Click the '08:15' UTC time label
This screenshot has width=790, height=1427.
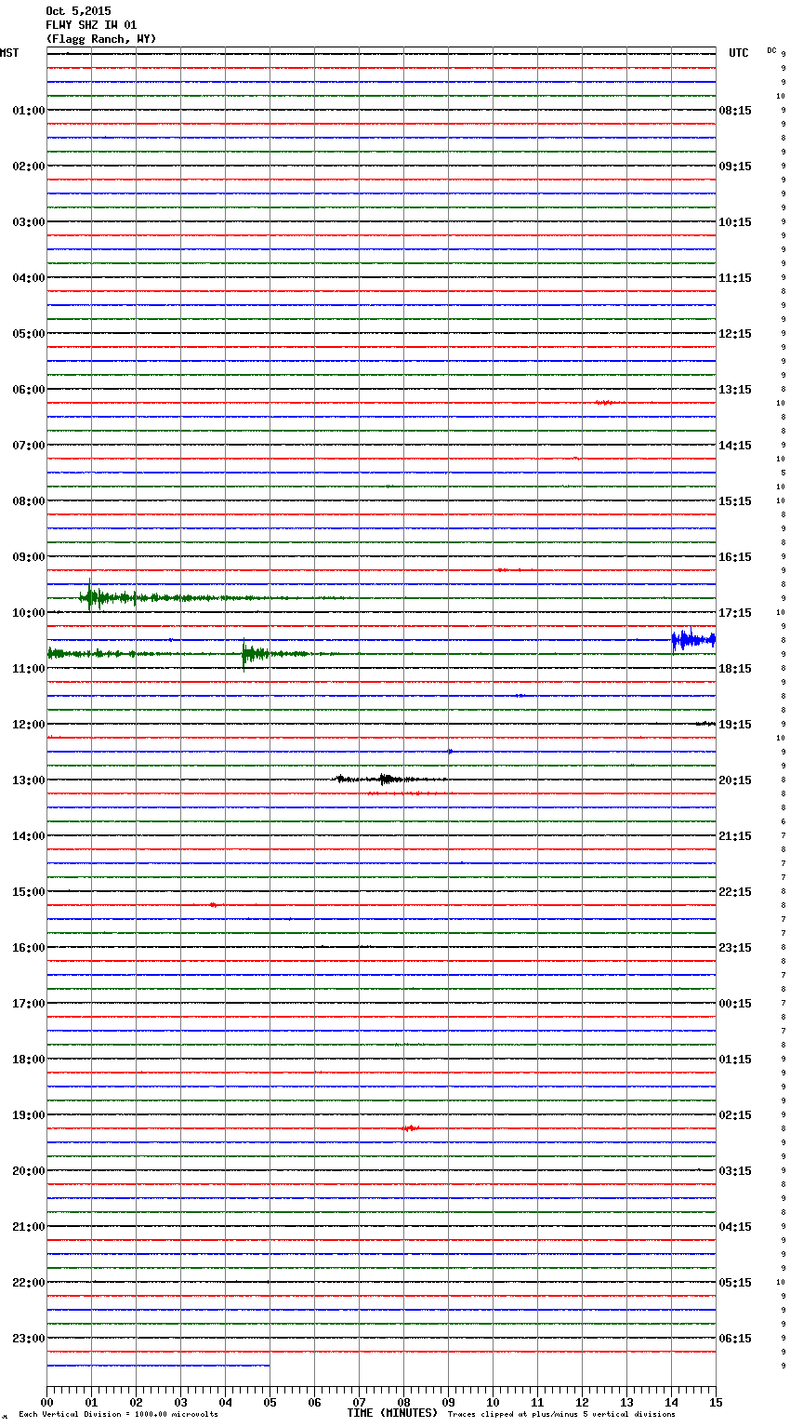coord(735,111)
